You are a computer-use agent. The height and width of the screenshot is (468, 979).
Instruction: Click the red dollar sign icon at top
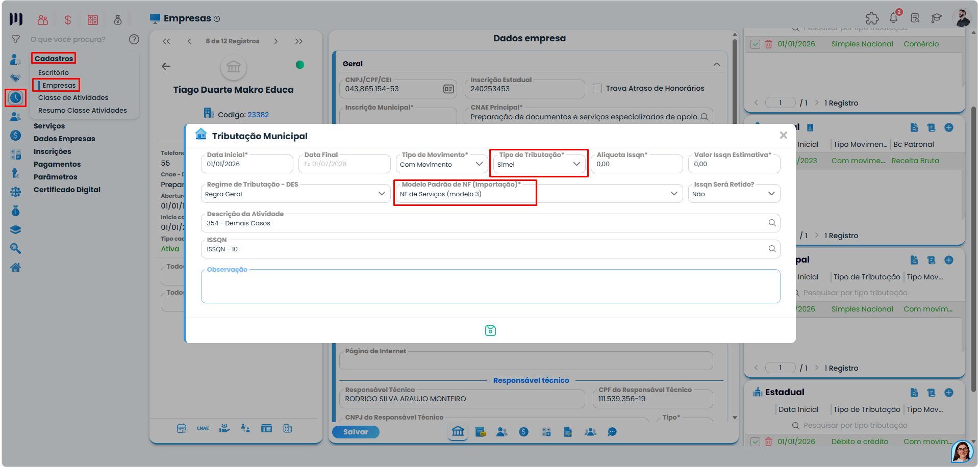click(x=67, y=20)
